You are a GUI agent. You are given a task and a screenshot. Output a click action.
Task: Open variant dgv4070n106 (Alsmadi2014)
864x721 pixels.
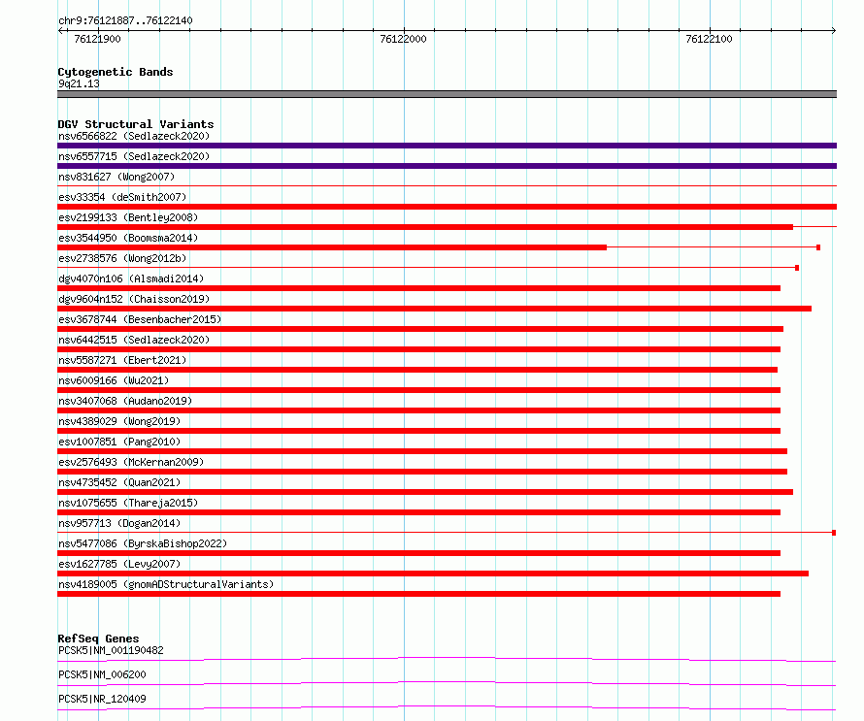(131, 279)
